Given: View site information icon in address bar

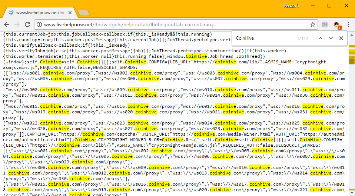Looking at the screenshot, I should click(39, 24).
